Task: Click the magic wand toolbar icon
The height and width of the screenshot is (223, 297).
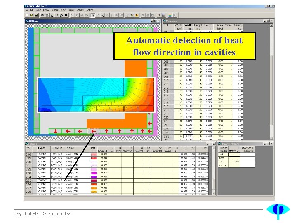Action: [x=159, y=15]
